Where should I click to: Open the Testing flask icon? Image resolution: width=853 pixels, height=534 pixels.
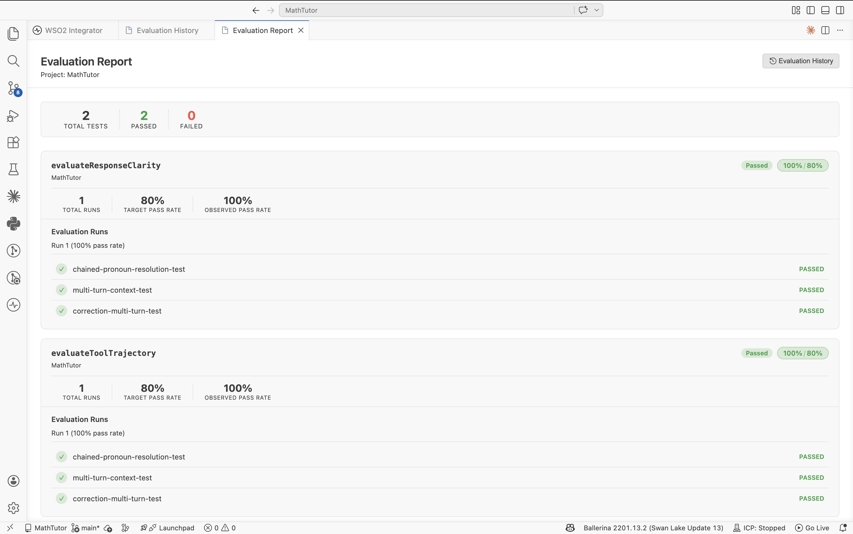[14, 170]
